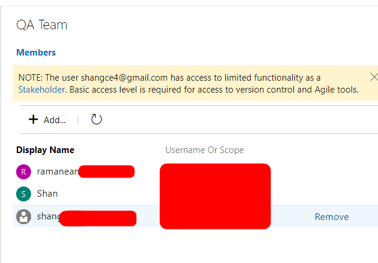
Task: Click the shangce4@gmail.com note text
Action: (124, 78)
